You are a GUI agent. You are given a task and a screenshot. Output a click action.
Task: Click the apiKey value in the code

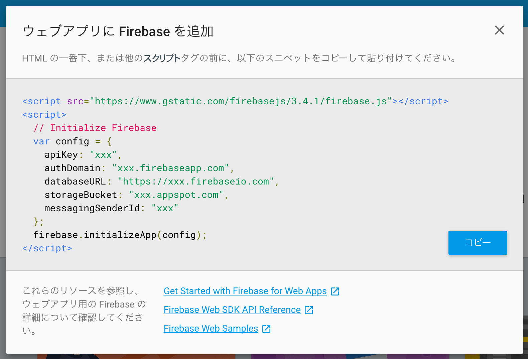(x=103, y=155)
